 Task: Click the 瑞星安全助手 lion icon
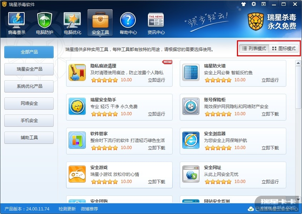click(77, 106)
